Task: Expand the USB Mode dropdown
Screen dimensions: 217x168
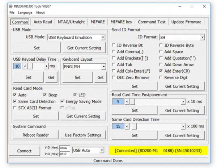Action: click(103, 37)
